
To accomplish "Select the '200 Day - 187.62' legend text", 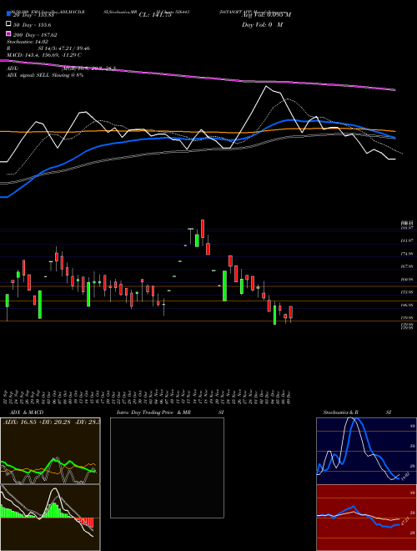I will [x=35, y=35].
